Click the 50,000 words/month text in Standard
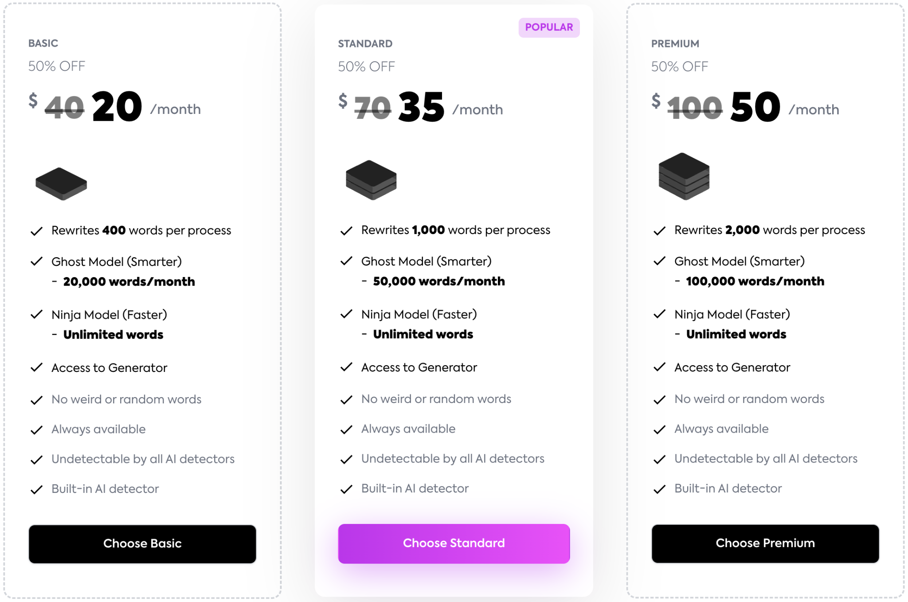Image resolution: width=908 pixels, height=602 pixels. pos(438,281)
